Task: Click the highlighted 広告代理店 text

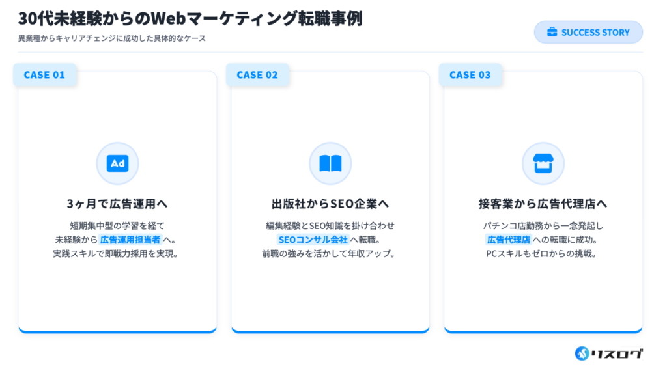Action: tap(508, 240)
